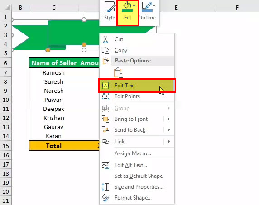Click the blue outline color bar
Screen dimensions: 259x205
pos(147,10)
